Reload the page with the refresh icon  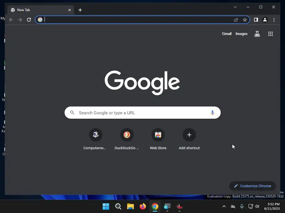coord(29,20)
